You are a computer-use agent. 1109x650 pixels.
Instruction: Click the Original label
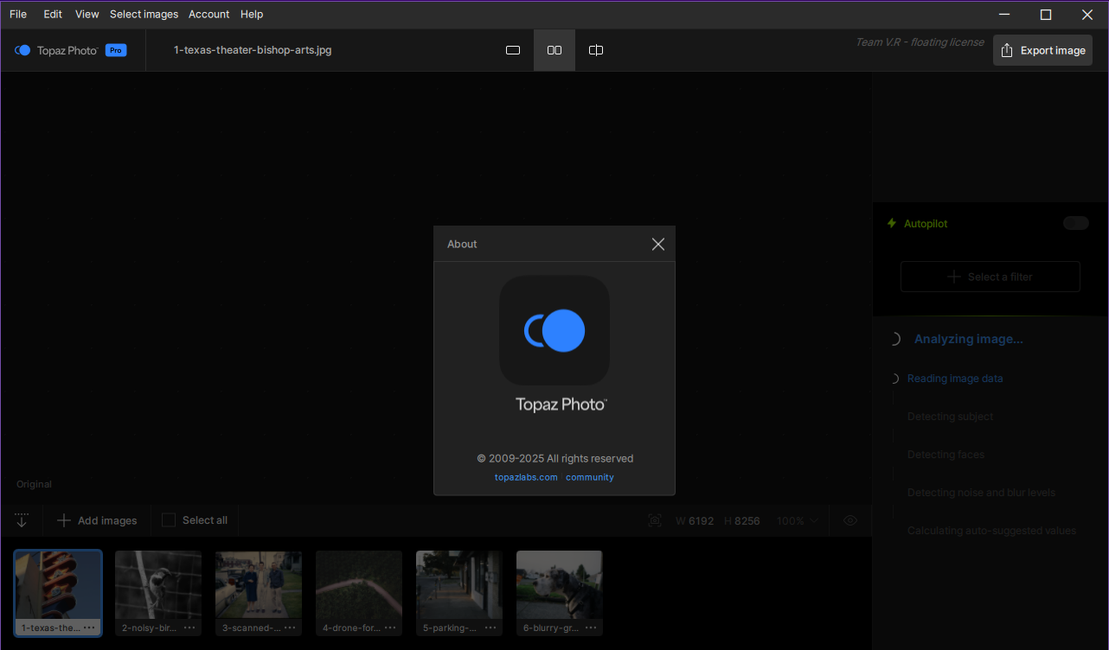pyautogui.click(x=34, y=484)
